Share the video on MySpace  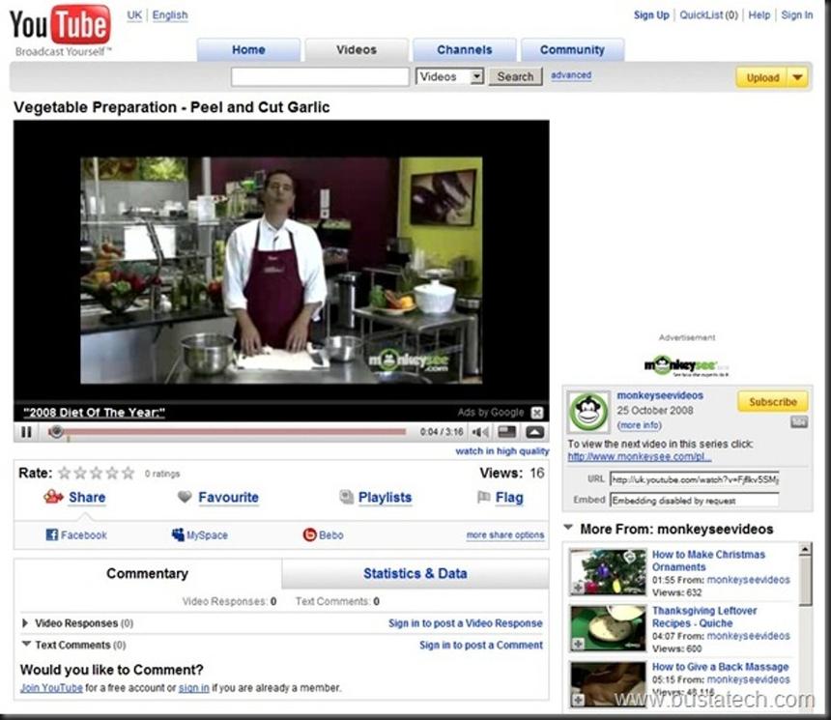(x=200, y=535)
